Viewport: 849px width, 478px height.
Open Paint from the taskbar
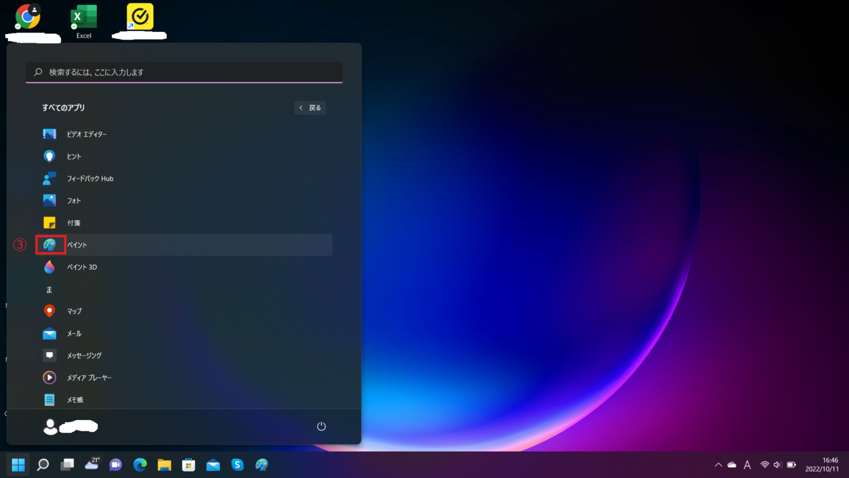pos(262,465)
